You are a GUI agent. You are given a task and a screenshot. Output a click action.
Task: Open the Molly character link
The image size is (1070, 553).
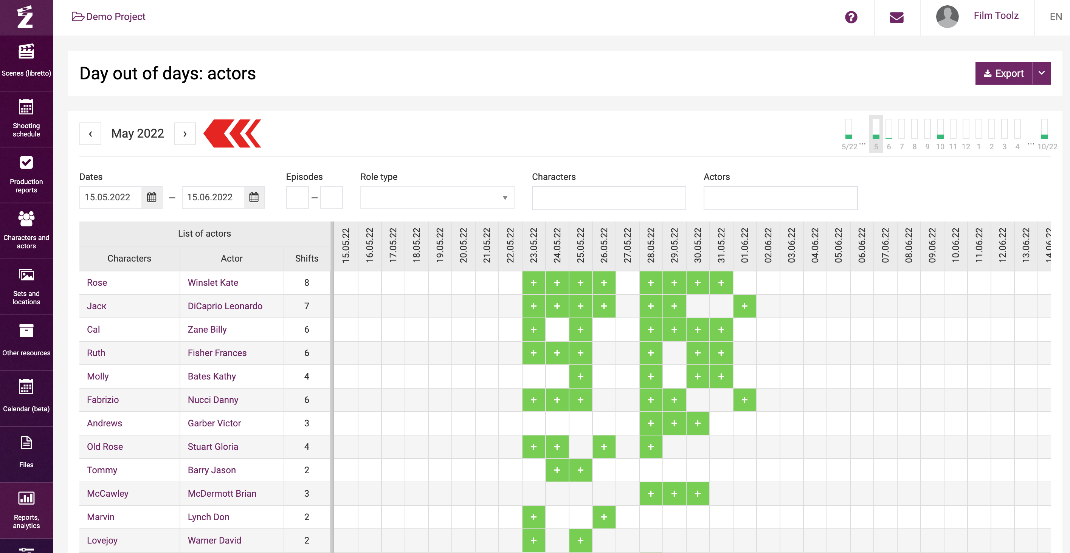point(98,376)
